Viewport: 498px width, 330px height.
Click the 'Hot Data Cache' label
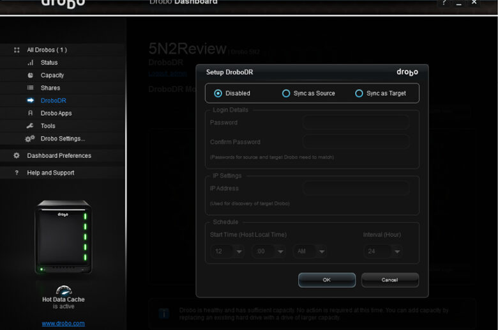[63, 299]
